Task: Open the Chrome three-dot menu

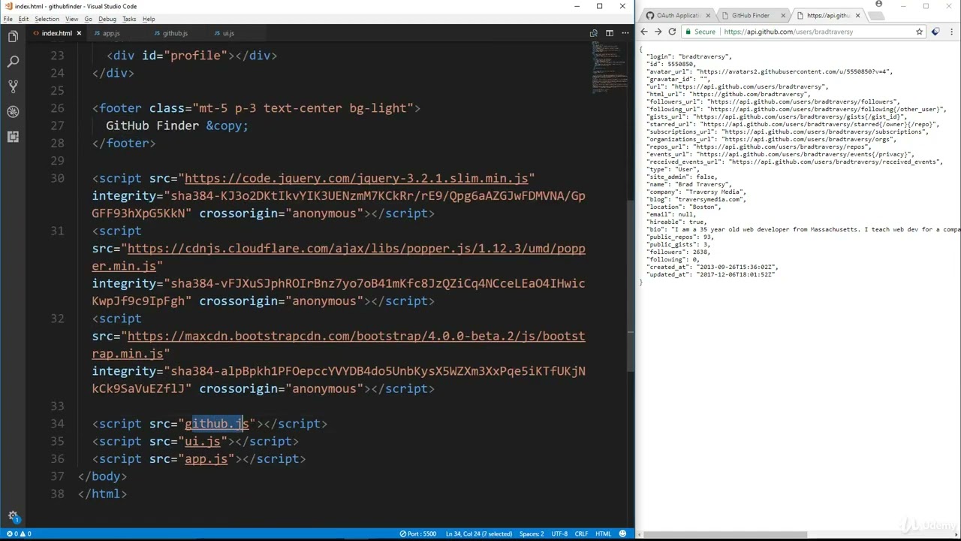Action: (x=950, y=32)
